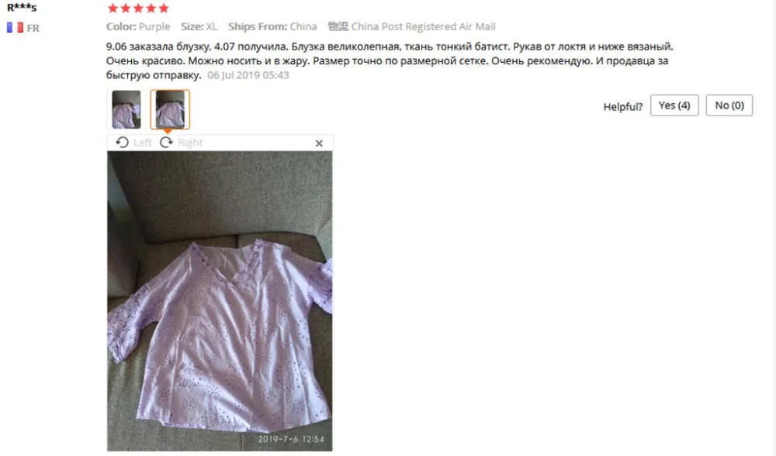Click the French flag icon

click(x=15, y=28)
